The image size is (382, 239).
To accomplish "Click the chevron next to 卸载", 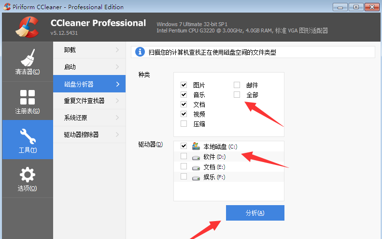I will click(x=117, y=50).
